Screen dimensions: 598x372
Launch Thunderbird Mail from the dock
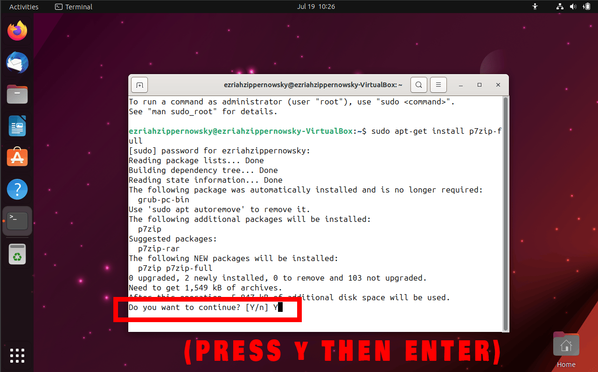pos(17,63)
